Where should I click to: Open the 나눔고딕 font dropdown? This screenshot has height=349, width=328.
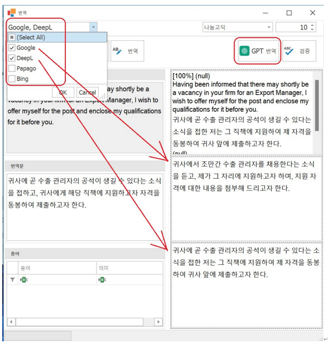(x=269, y=27)
